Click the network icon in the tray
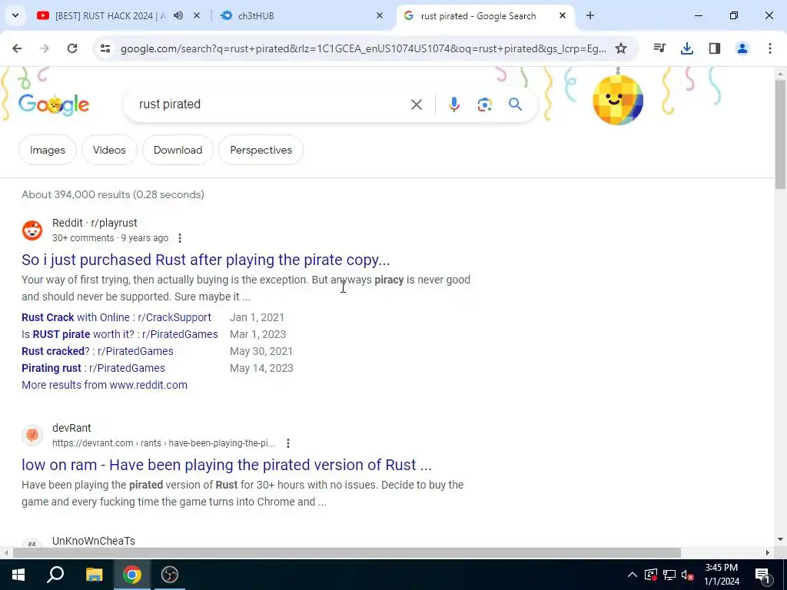This screenshot has width=787, height=590. coord(669,575)
